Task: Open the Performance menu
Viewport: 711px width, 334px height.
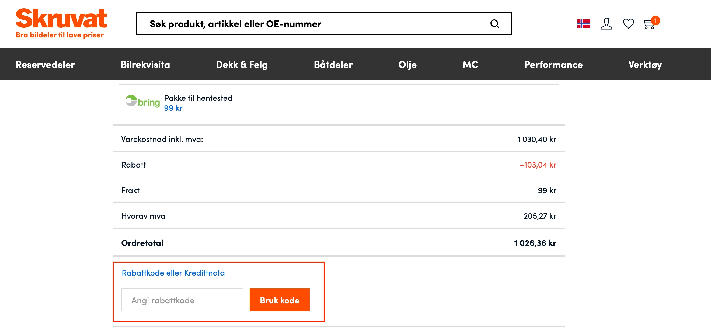Action: [553, 65]
